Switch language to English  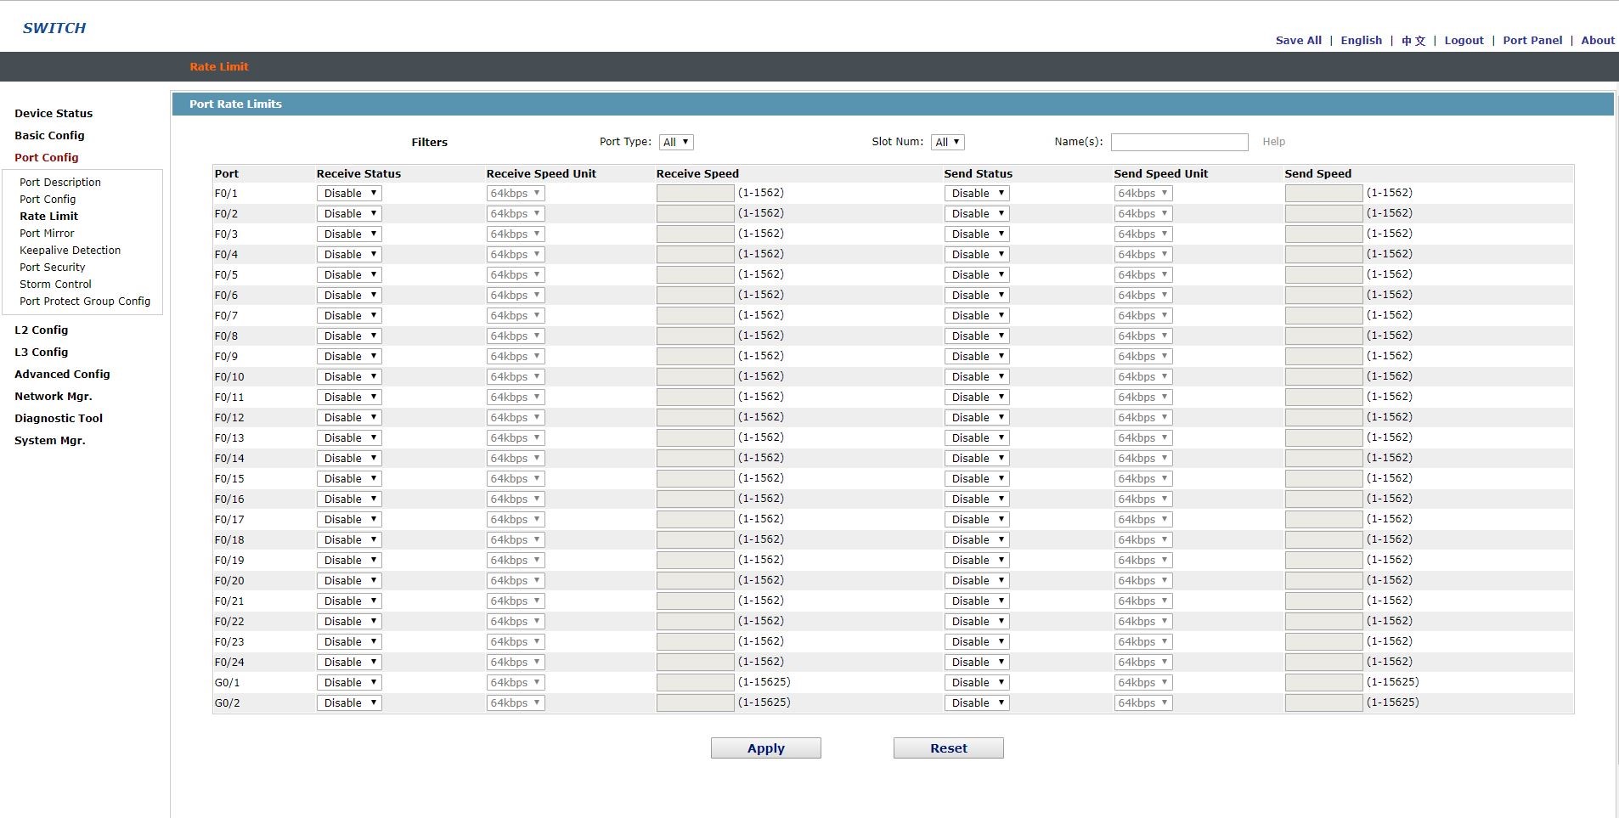pos(1361,40)
